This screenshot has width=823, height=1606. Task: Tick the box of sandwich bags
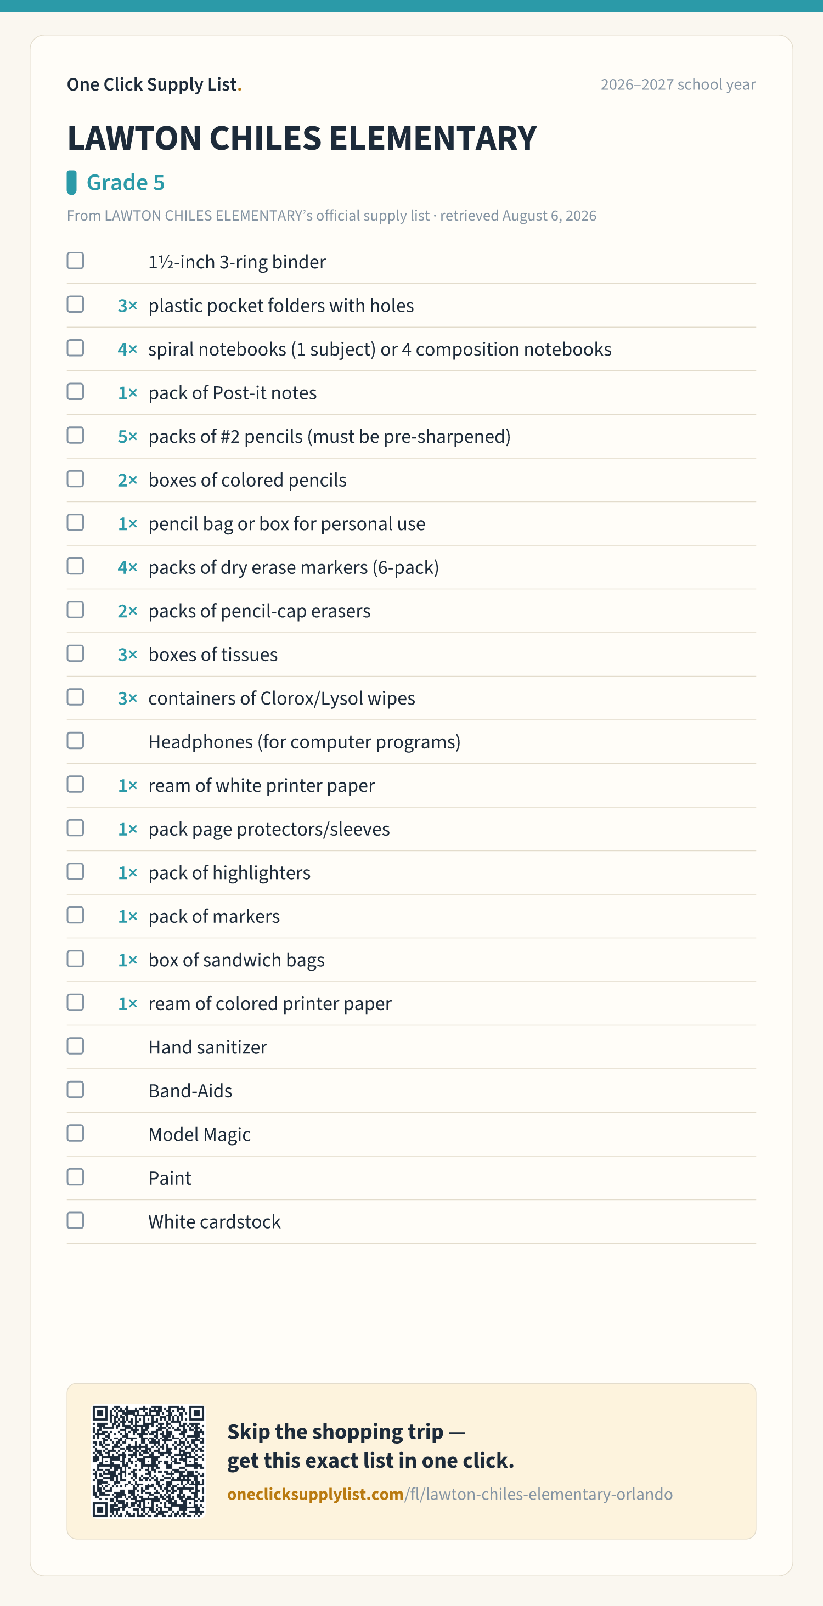click(76, 959)
